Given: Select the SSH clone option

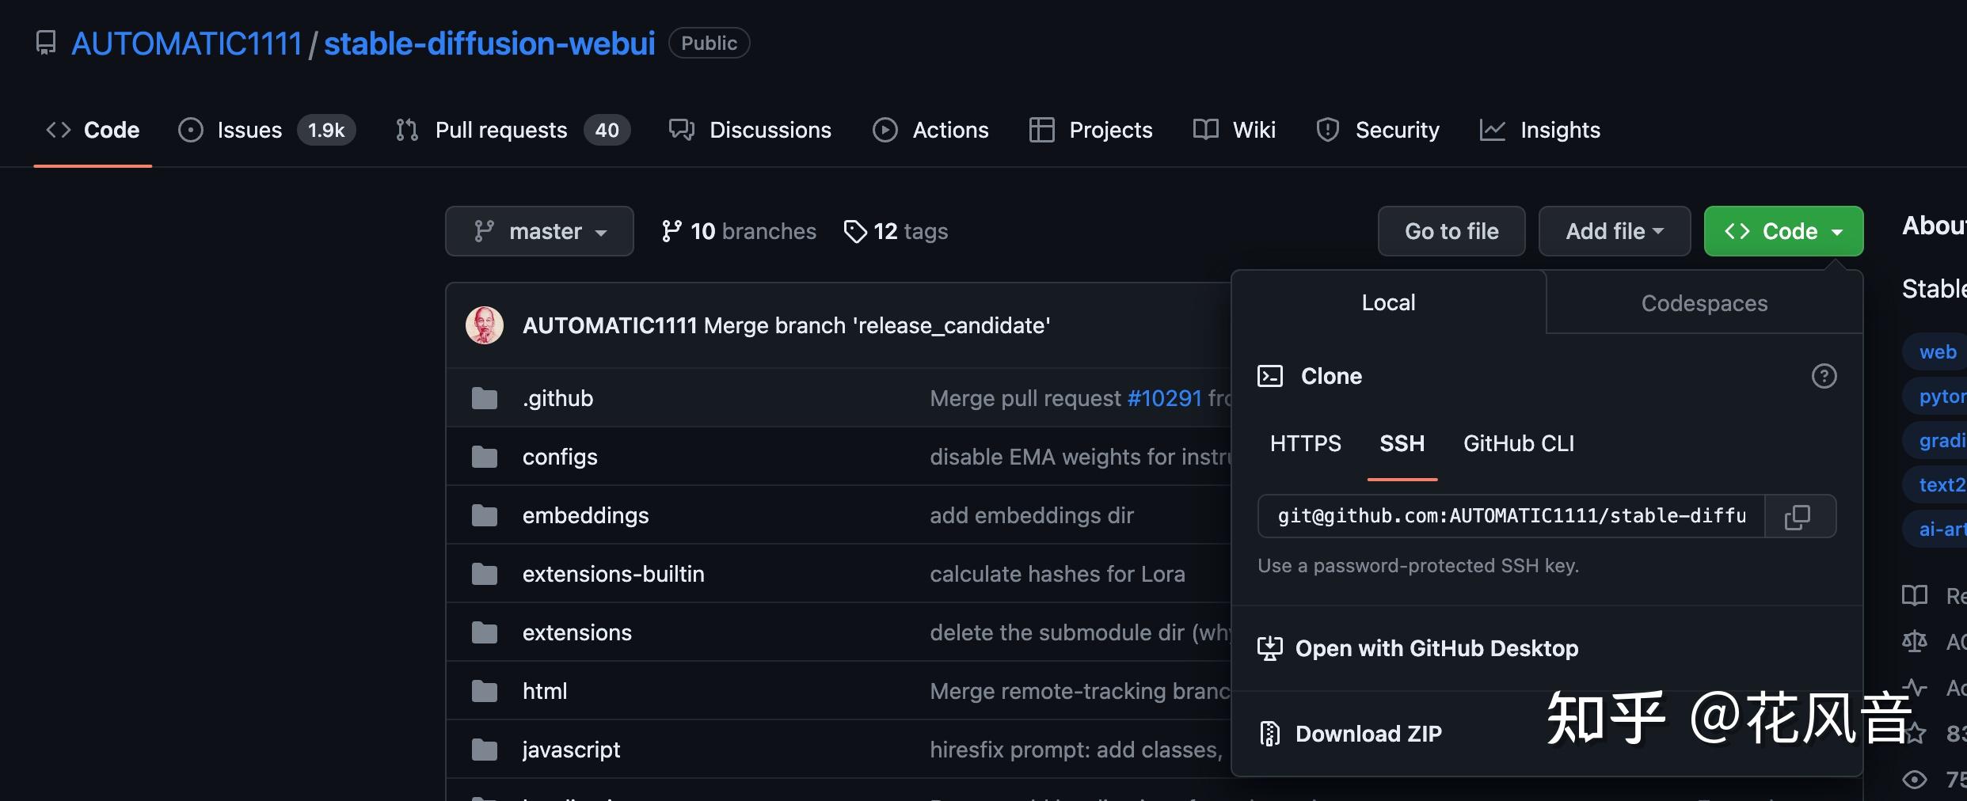Looking at the screenshot, I should pyautogui.click(x=1402, y=443).
